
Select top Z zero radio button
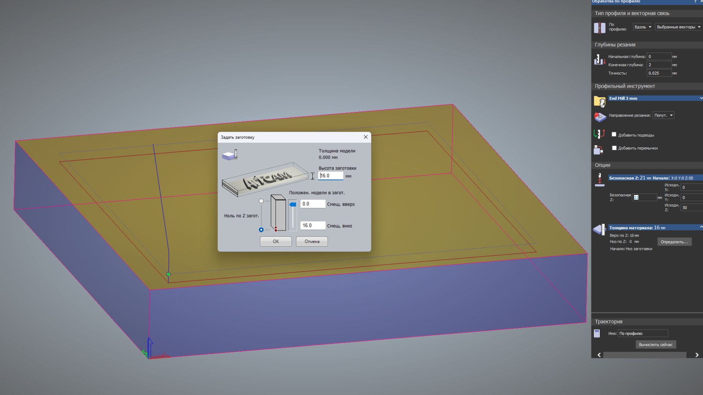pyautogui.click(x=261, y=201)
